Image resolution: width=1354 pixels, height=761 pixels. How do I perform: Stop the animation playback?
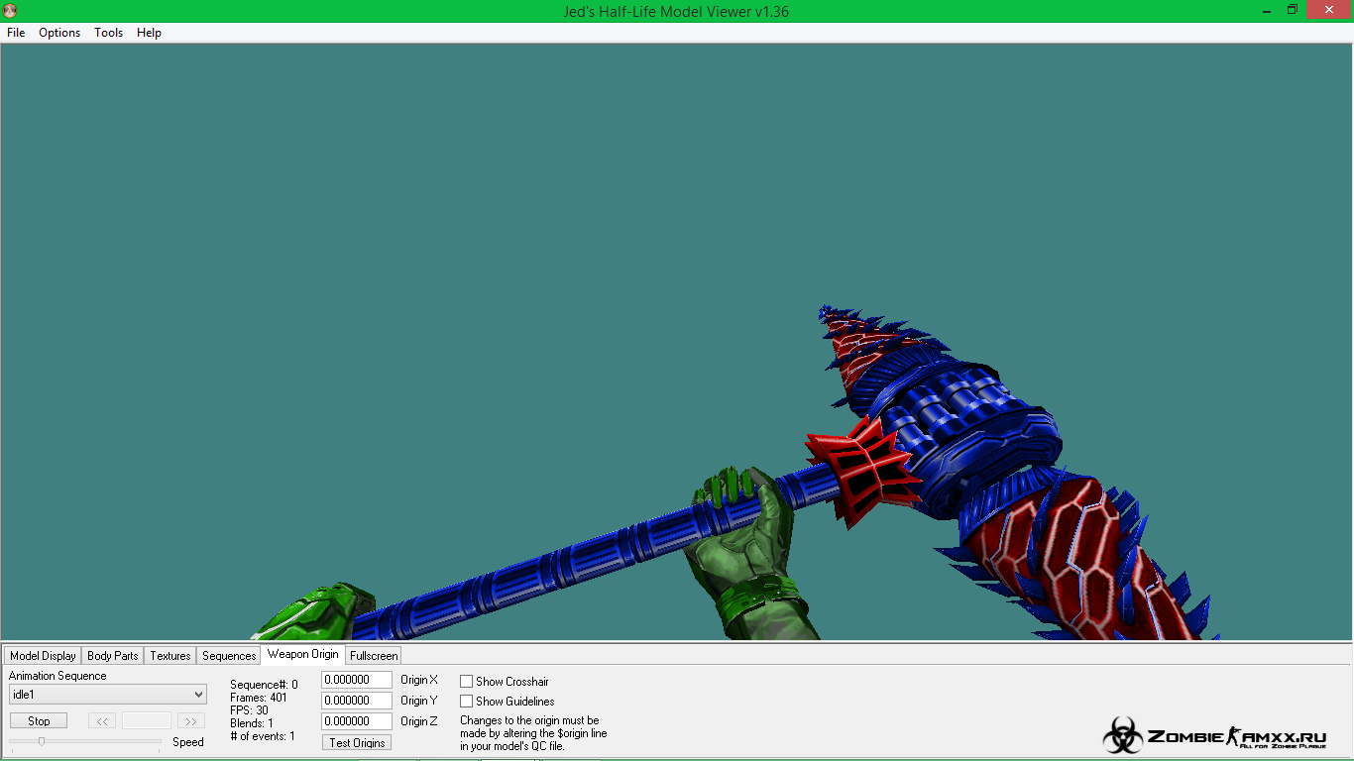39,721
